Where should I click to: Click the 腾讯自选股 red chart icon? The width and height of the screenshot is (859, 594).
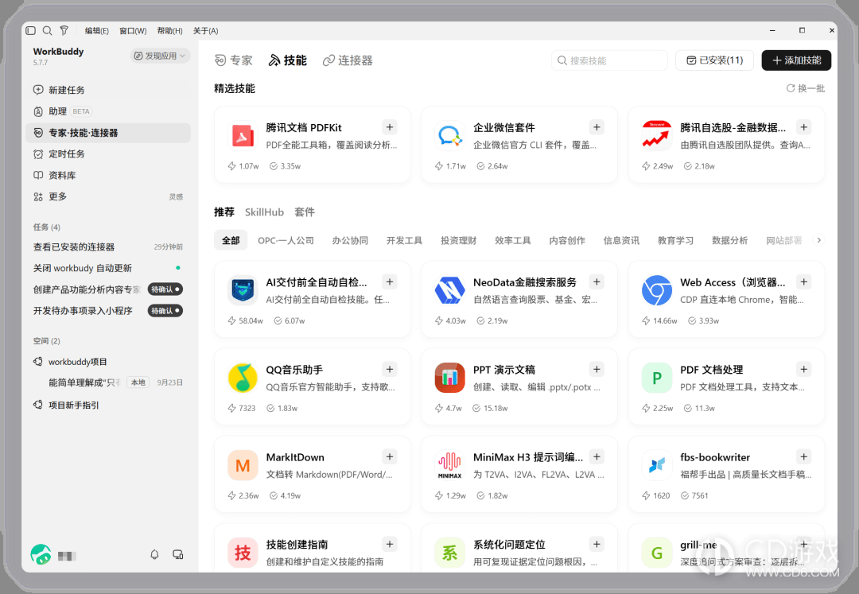tap(656, 135)
